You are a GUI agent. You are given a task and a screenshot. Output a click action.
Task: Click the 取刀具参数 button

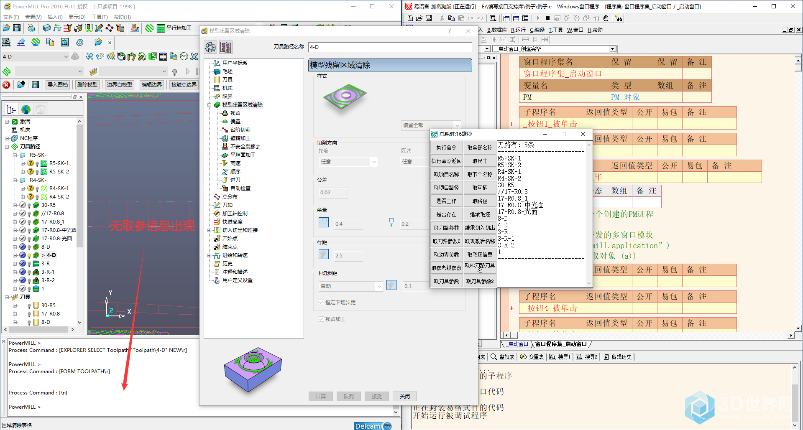(x=446, y=281)
